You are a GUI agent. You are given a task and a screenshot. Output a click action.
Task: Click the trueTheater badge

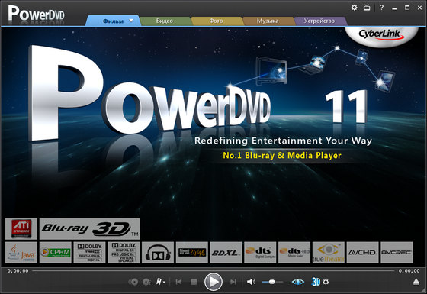(x=329, y=252)
